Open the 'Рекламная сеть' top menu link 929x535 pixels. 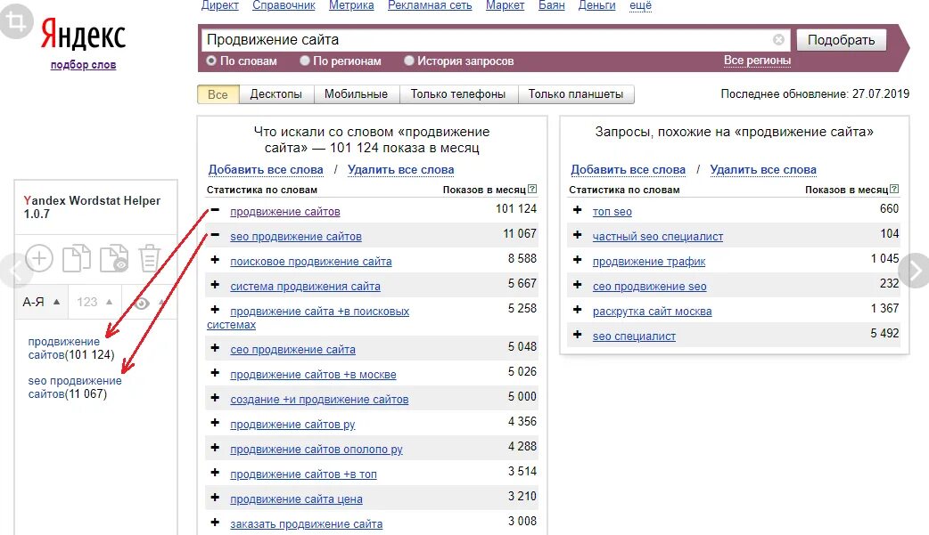430,5
